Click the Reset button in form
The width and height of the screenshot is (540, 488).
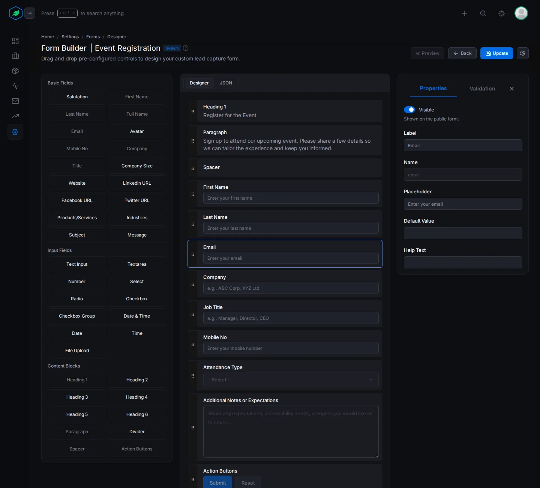pos(248,482)
